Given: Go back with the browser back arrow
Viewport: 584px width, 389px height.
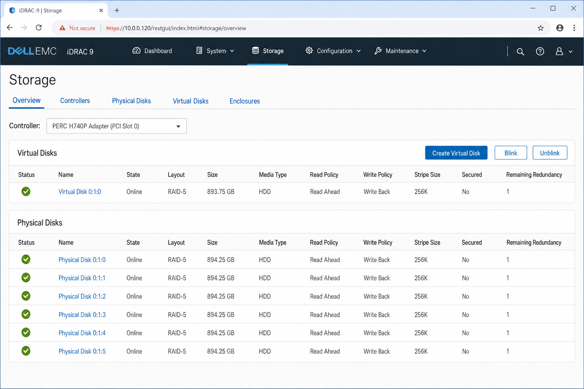Looking at the screenshot, I should [x=10, y=27].
